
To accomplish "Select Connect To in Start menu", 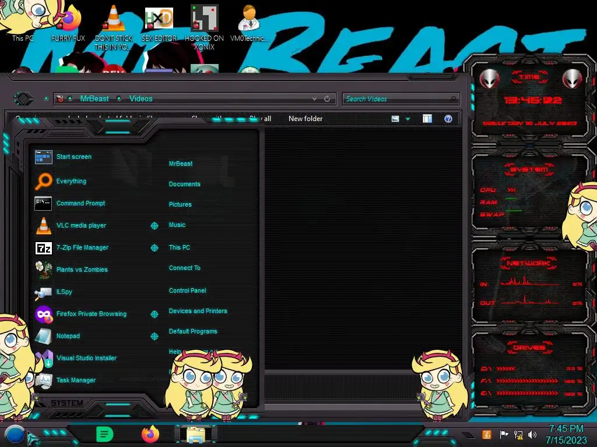I will pos(185,268).
